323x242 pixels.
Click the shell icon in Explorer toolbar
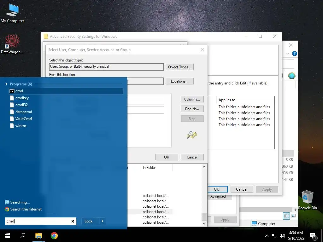(x=291, y=76)
